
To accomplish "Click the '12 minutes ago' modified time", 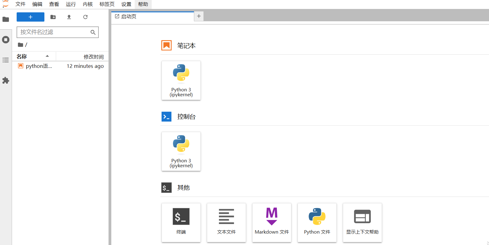I will (85, 66).
